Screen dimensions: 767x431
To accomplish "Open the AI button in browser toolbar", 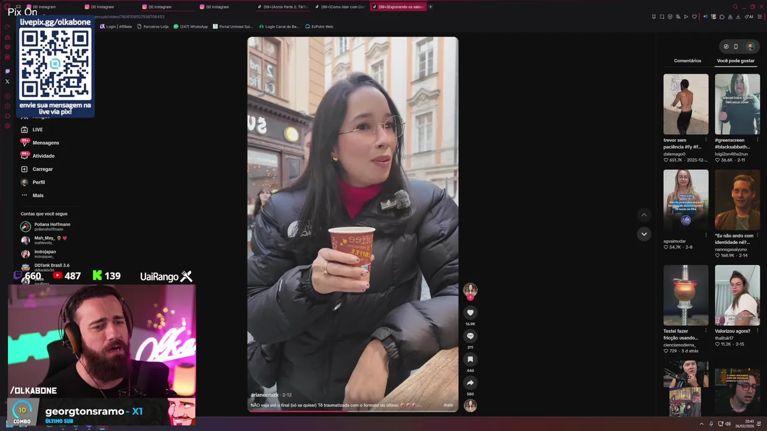I will (x=749, y=17).
